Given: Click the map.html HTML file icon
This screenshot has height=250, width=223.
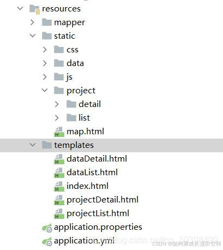Looking at the screenshot, I should tap(59, 132).
